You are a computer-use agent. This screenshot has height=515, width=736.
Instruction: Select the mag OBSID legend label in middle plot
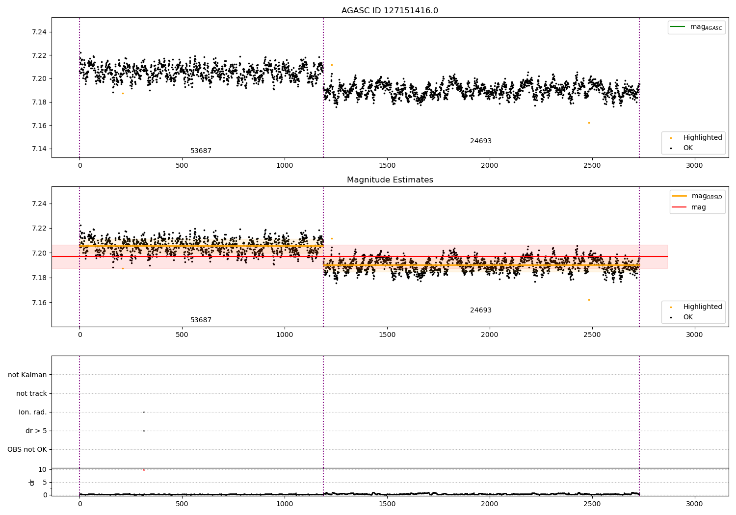707,196
